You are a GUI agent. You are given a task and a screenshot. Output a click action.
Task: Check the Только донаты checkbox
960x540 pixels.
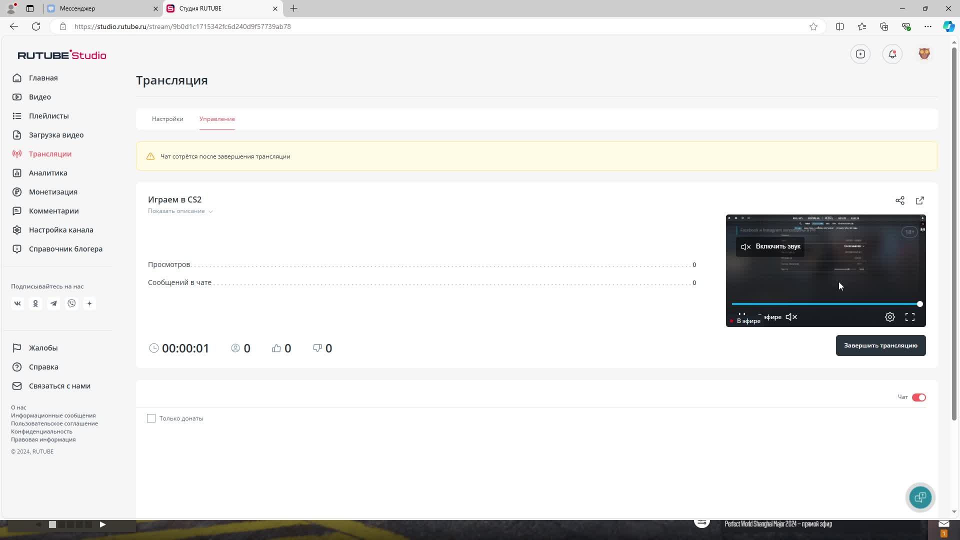point(151,418)
